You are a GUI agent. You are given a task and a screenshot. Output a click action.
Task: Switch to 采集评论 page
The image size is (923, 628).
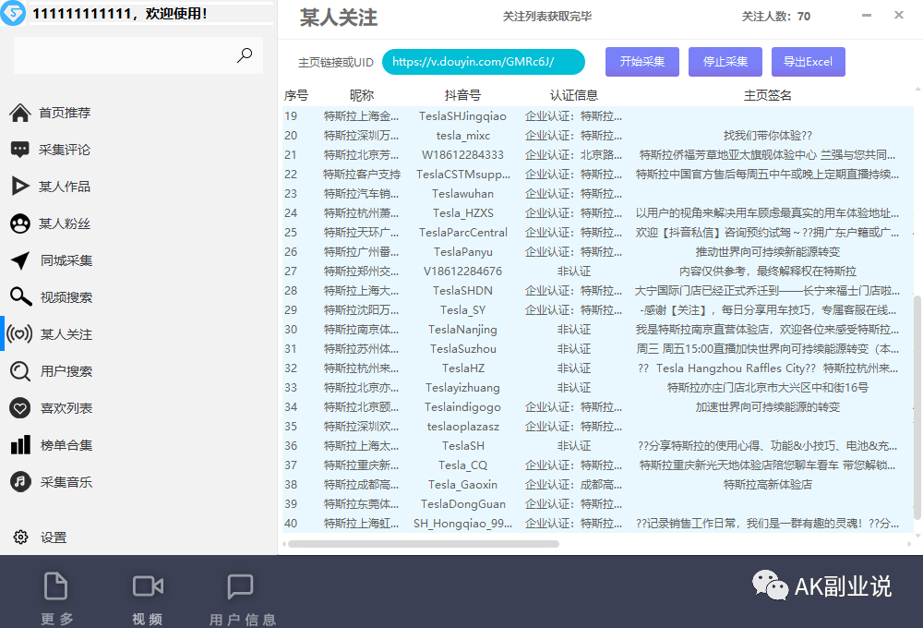[65, 150]
